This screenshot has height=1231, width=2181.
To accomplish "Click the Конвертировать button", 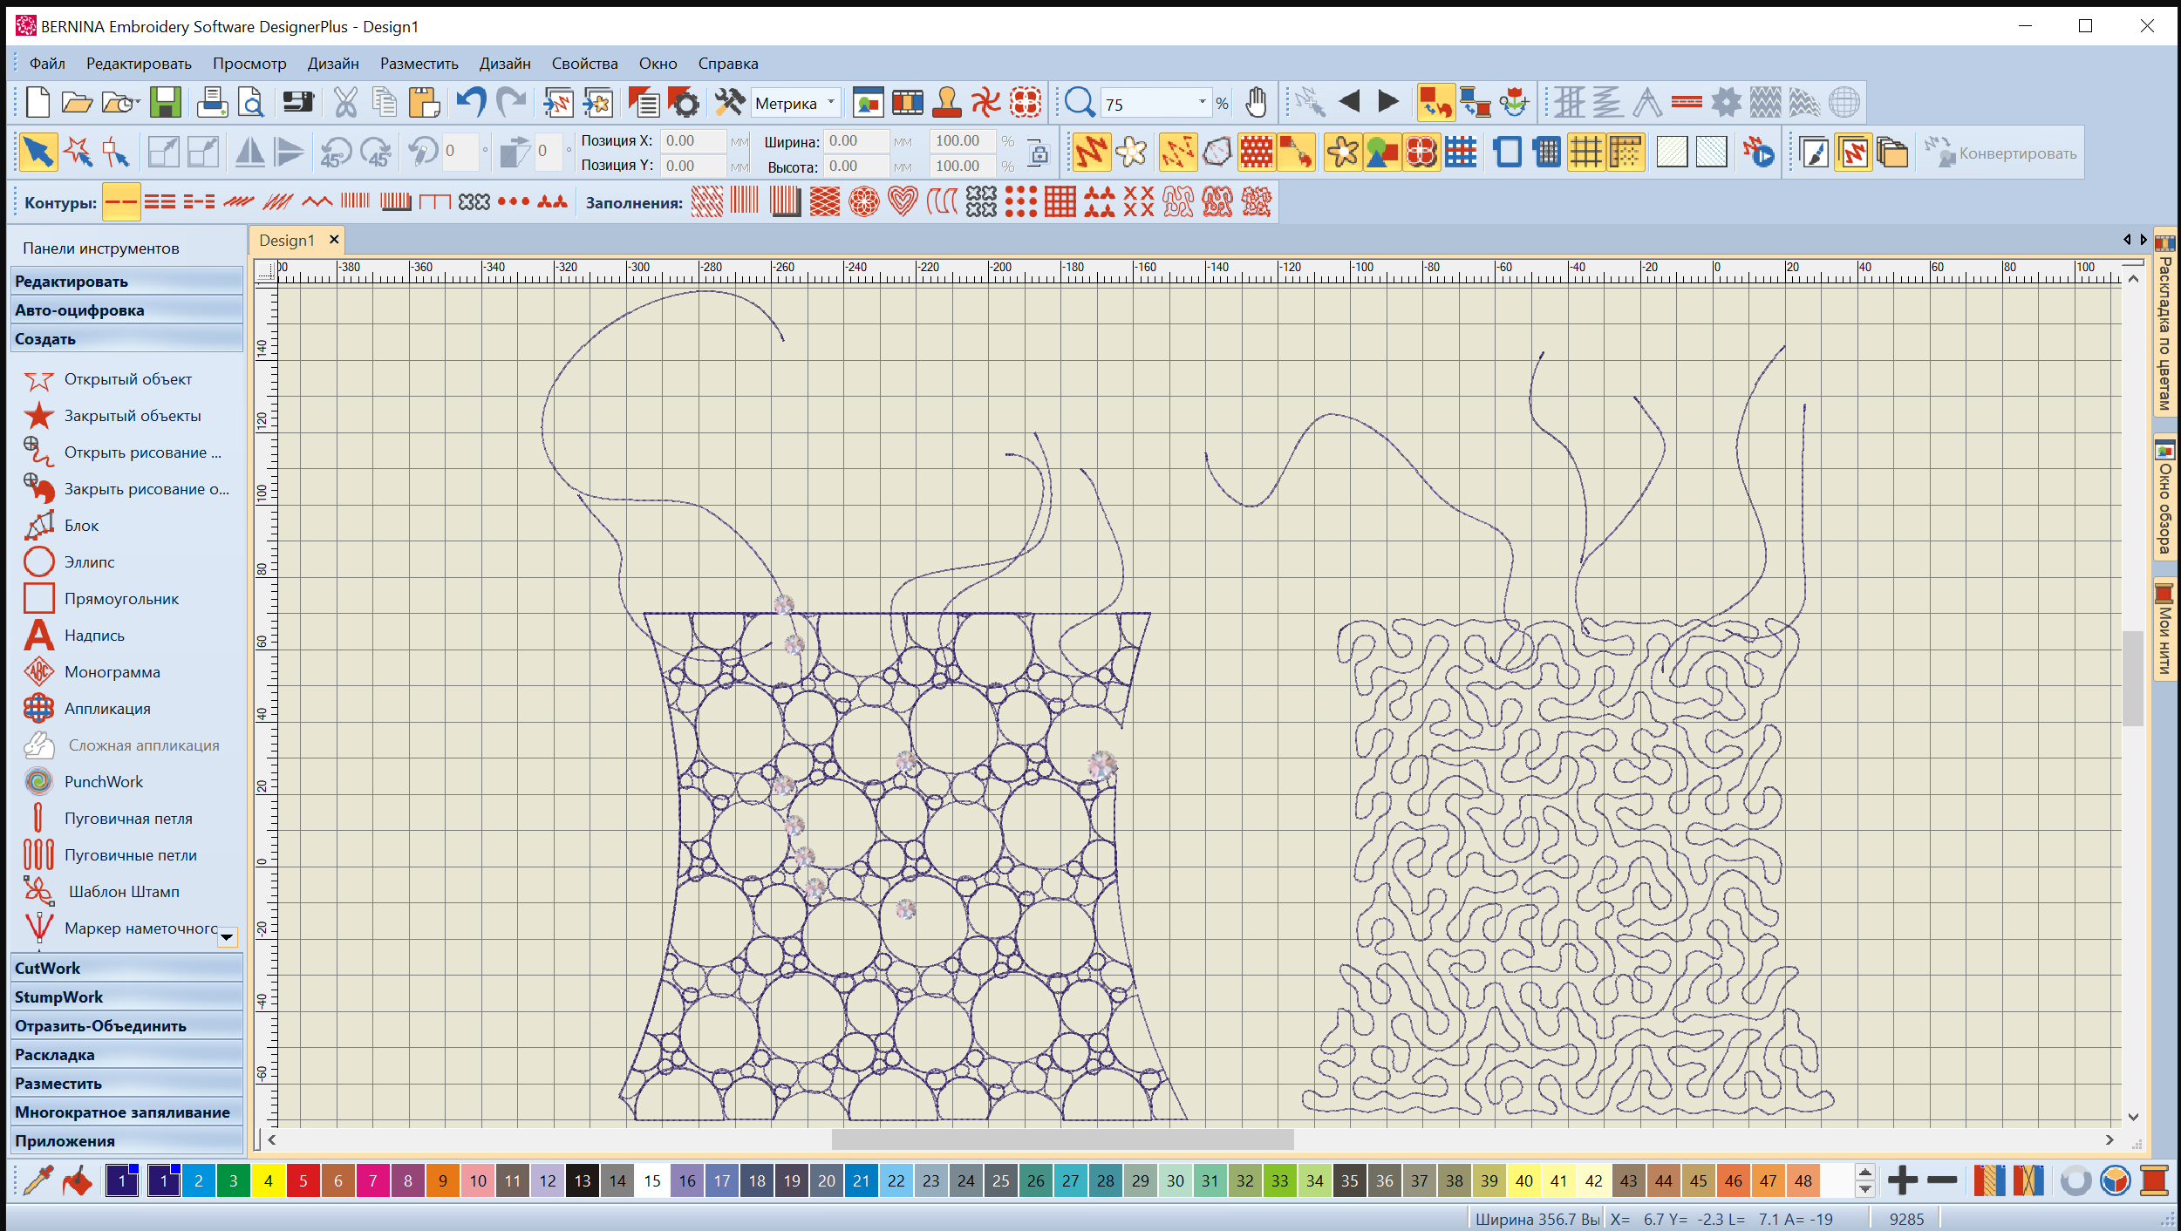I will (x=2003, y=153).
